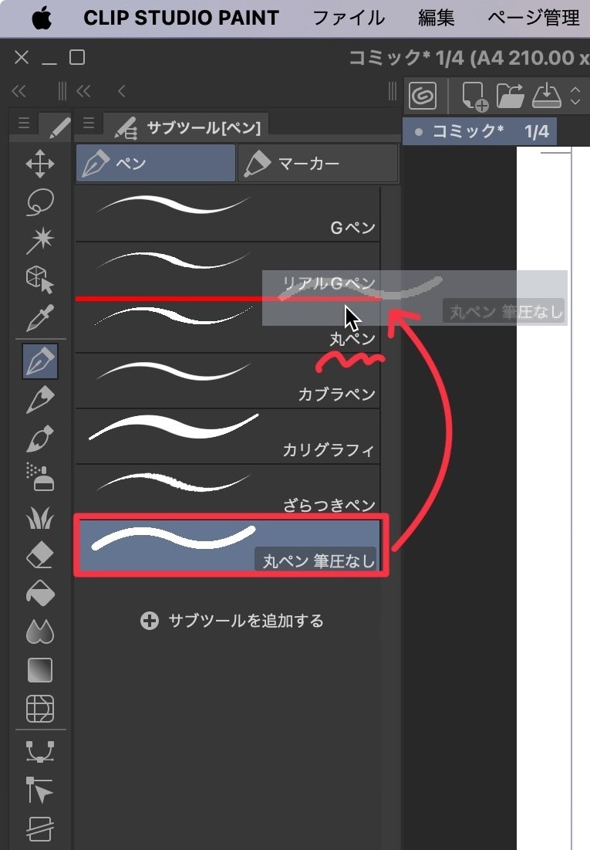Click the New file icon
The image size is (590, 850).
[x=474, y=97]
